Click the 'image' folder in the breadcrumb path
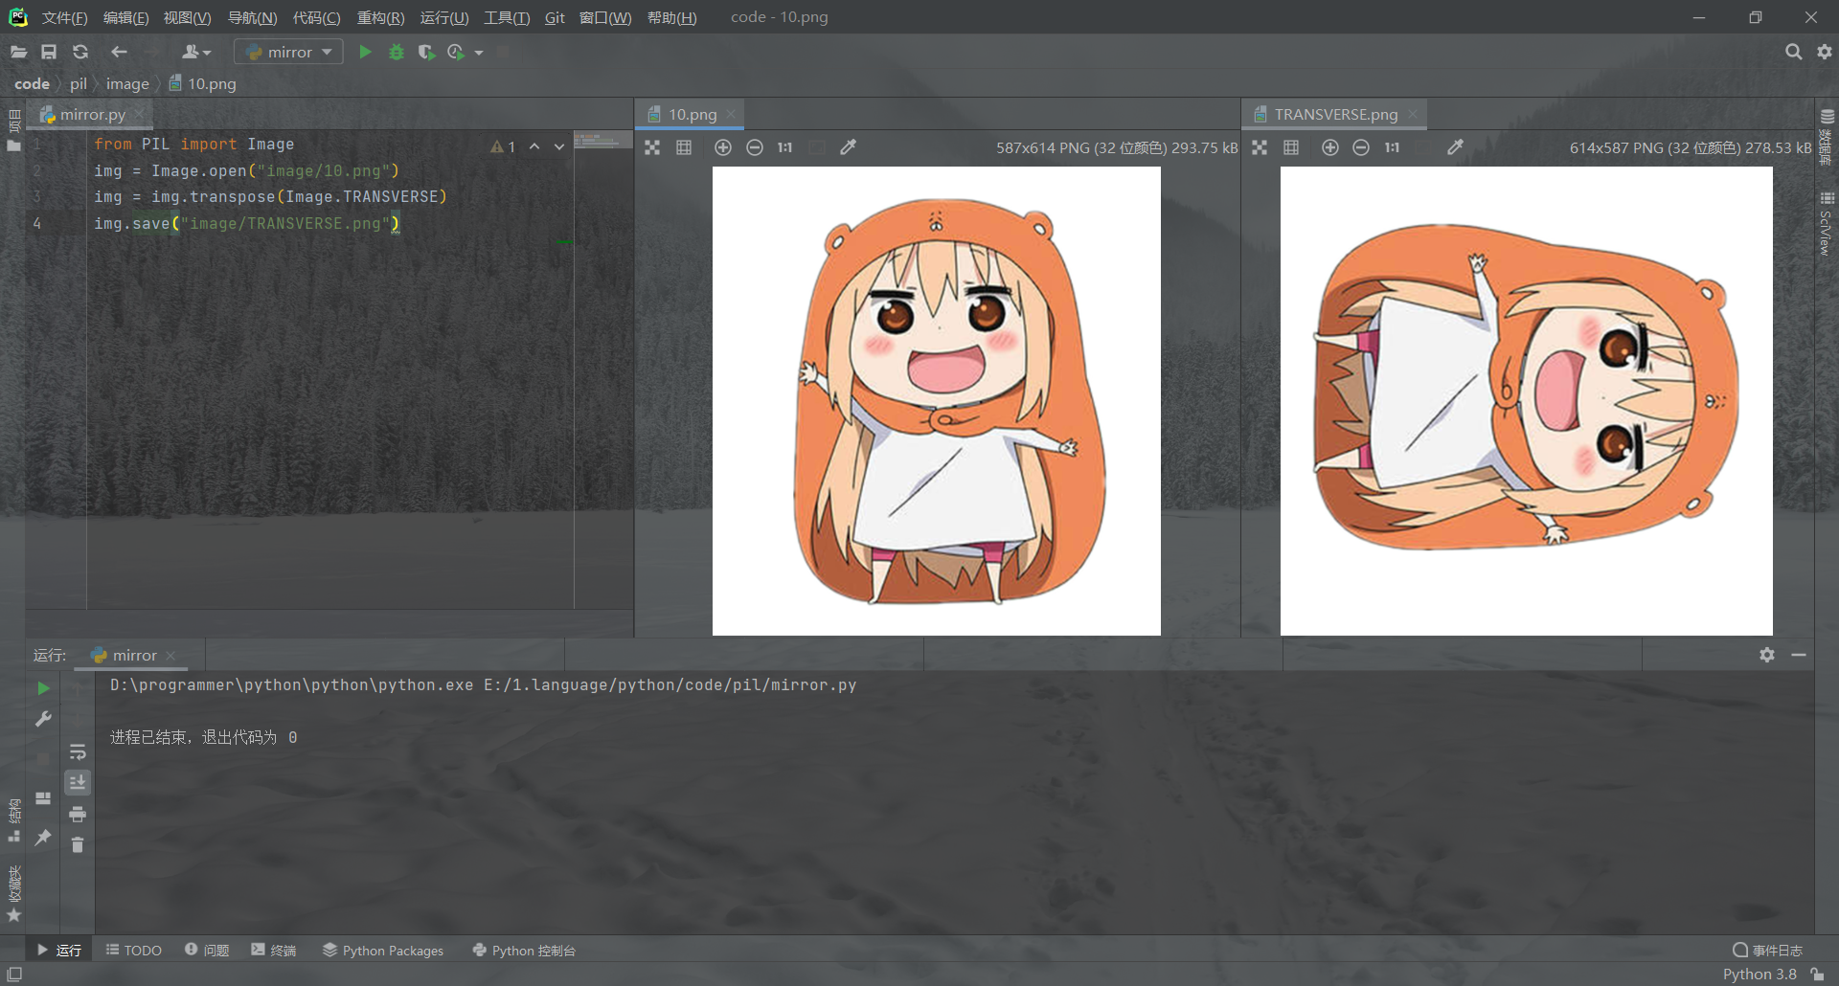This screenshot has height=986, width=1839. pos(127,84)
